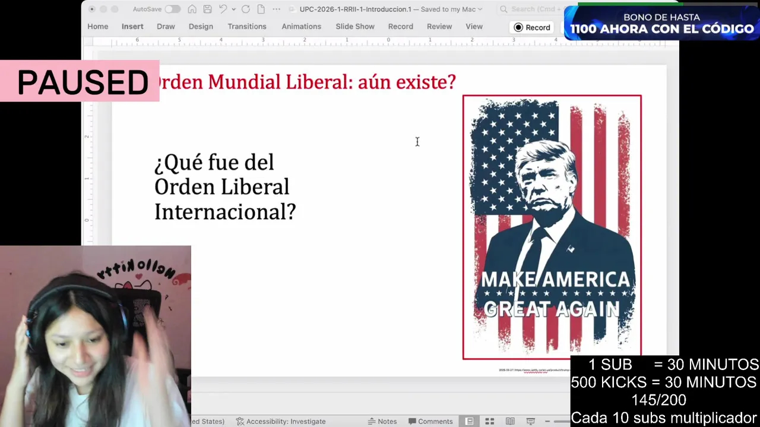Open Accessibility: Investigate in status bar
Screen dimensions: 760x427
pyautogui.click(x=280, y=421)
